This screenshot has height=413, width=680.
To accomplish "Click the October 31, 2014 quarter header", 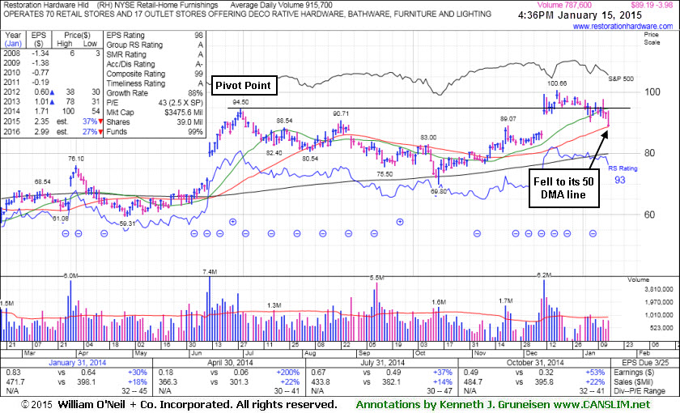I will (x=535, y=363).
